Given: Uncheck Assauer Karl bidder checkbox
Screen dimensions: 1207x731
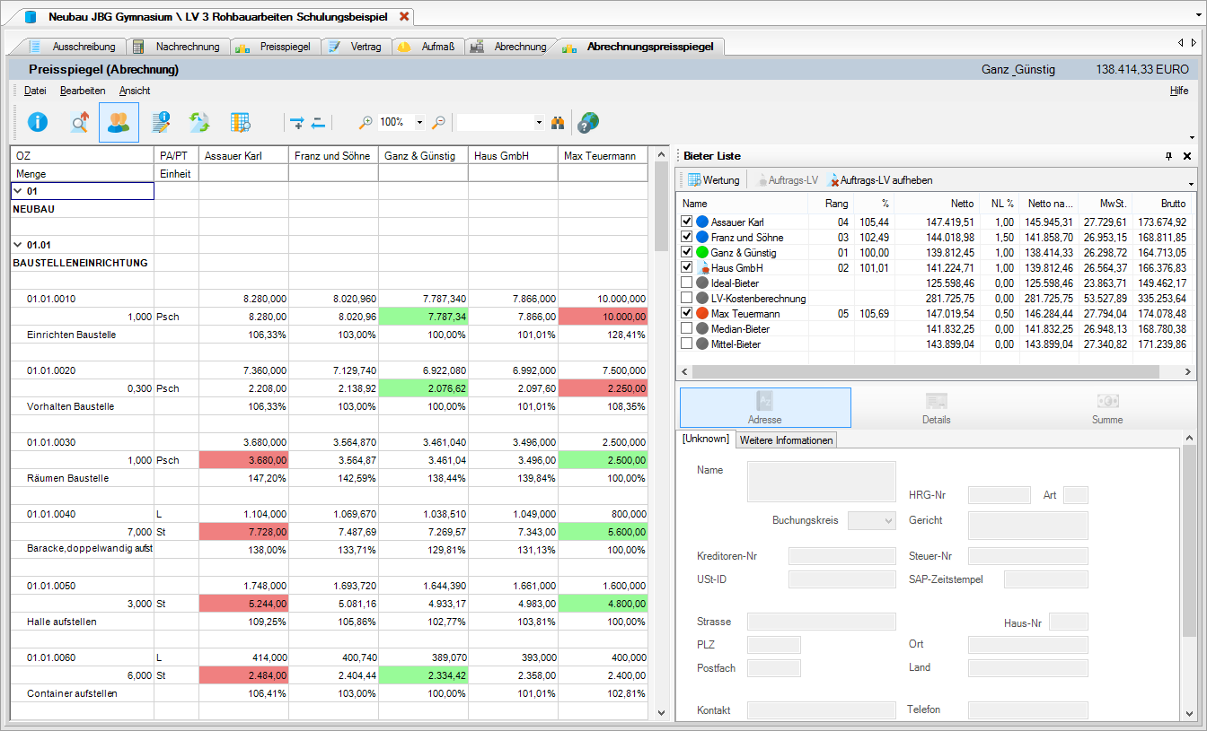Looking at the screenshot, I should click(x=687, y=222).
